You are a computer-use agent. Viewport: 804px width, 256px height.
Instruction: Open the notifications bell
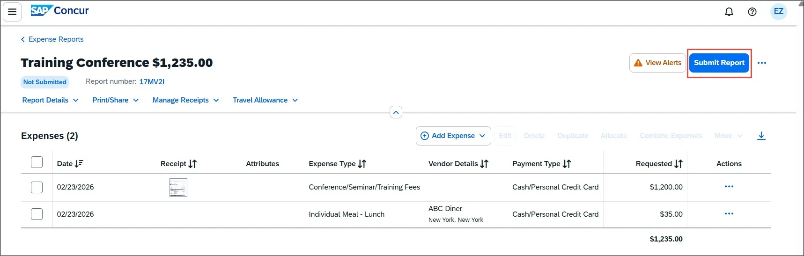729,12
